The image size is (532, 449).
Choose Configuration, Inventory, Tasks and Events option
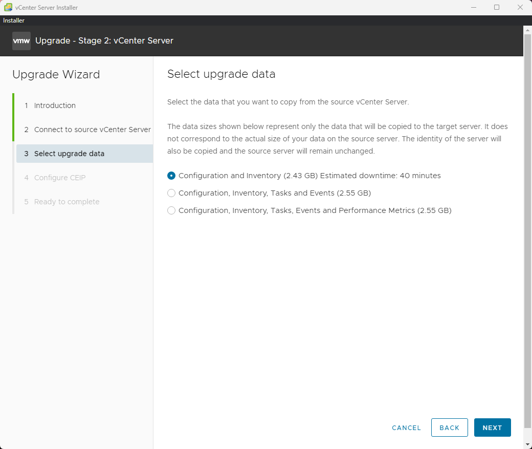[171, 193]
